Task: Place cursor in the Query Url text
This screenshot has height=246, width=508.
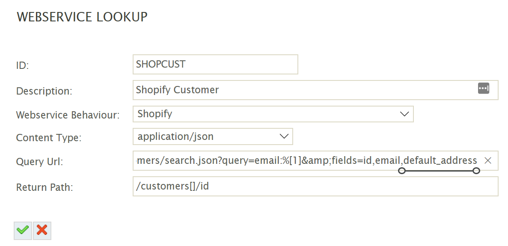Action: point(300,160)
